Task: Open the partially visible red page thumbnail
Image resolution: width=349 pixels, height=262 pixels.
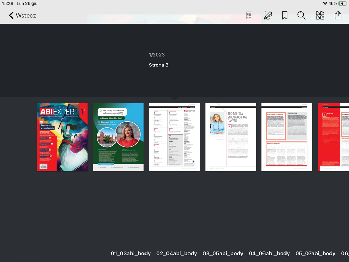Action: click(333, 137)
